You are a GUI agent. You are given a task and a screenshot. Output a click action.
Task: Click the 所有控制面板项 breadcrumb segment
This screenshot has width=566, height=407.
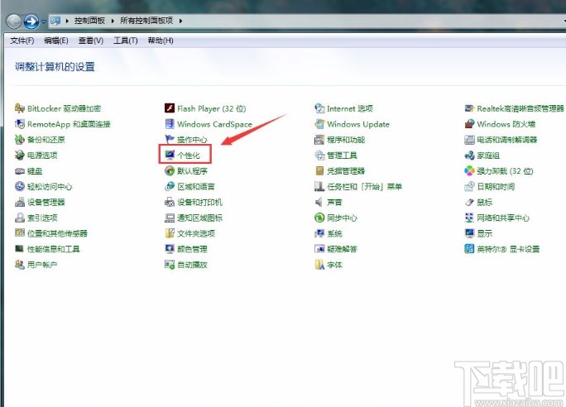[146, 21]
